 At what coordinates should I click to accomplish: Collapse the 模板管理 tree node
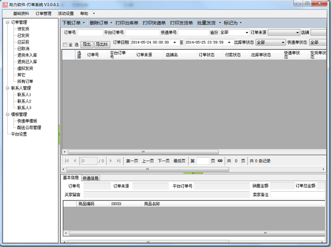(7, 114)
